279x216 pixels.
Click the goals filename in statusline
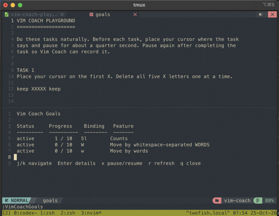coord(50,201)
